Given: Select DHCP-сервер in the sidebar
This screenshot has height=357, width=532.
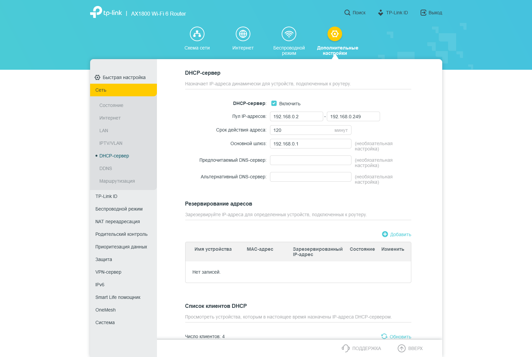Looking at the screenshot, I should [114, 156].
